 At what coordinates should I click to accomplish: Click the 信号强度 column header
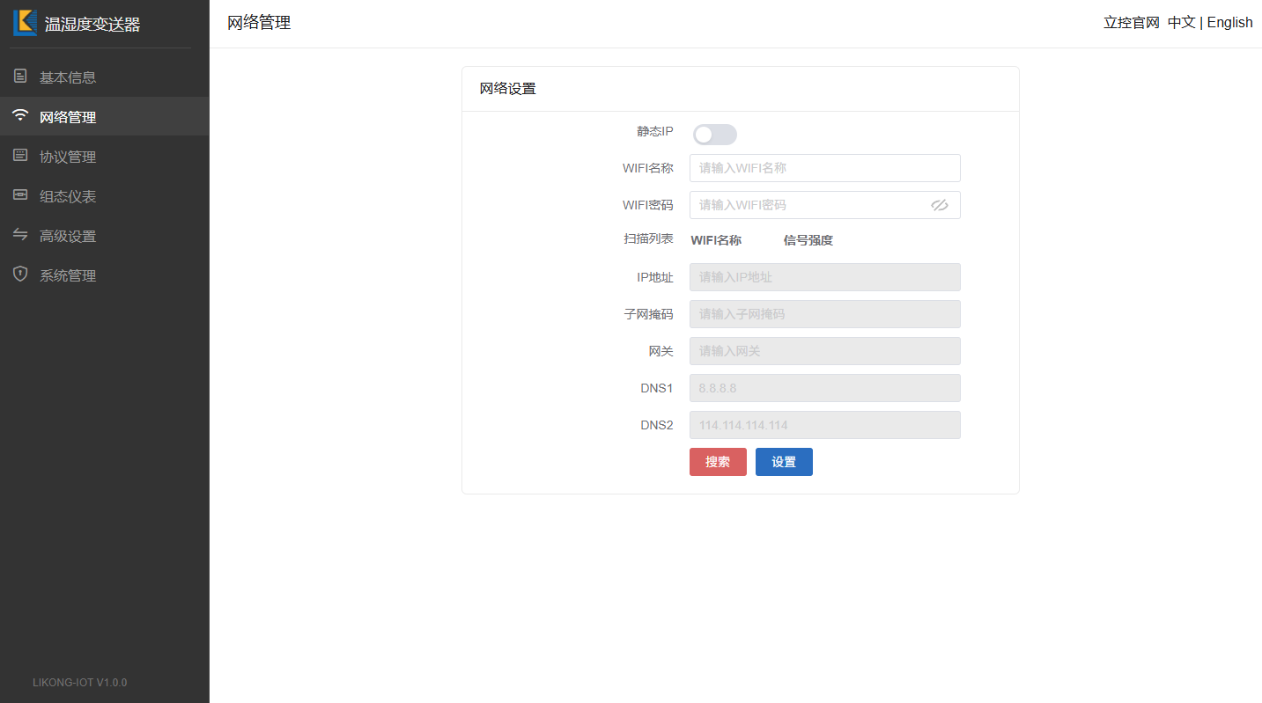coord(808,240)
